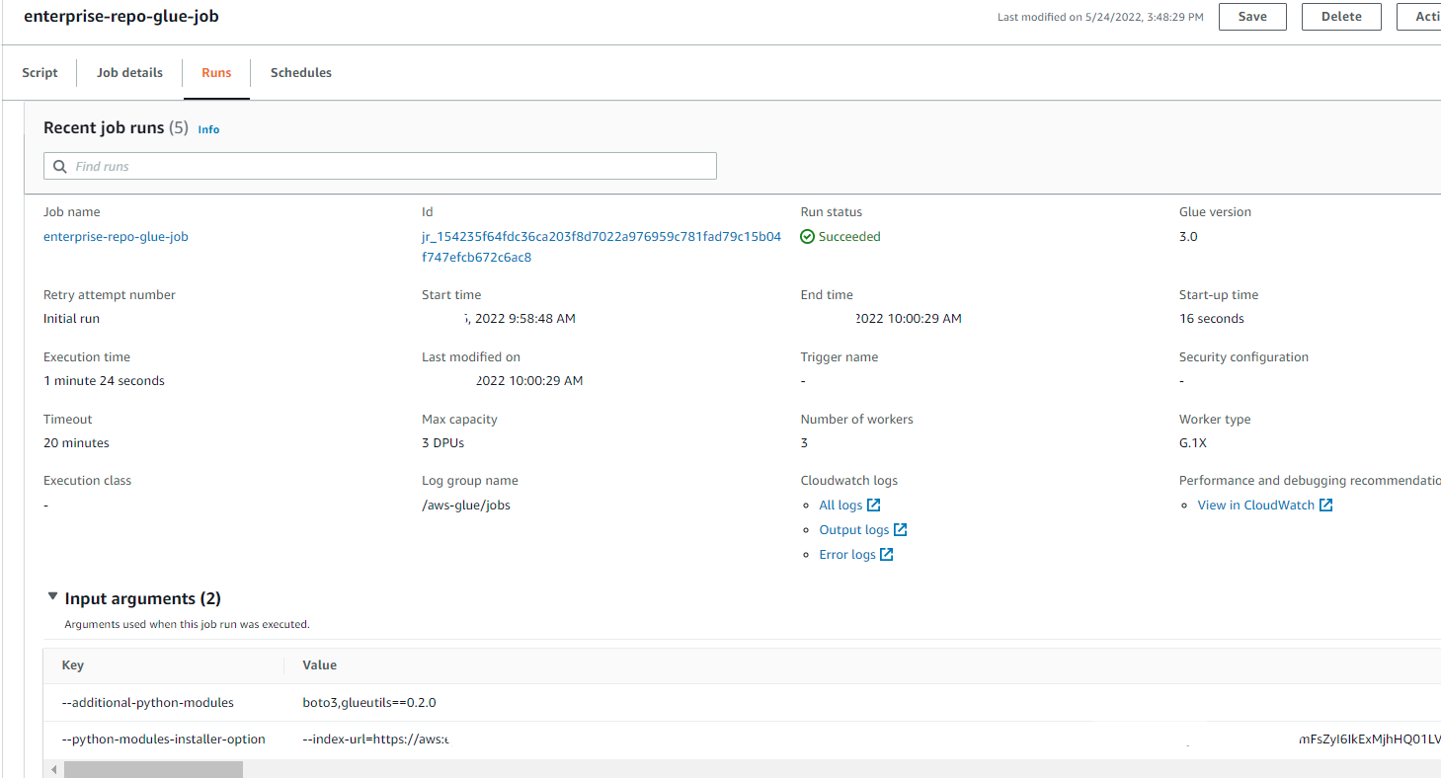Open the Error logs link
The image size is (1441, 778).
click(x=847, y=555)
